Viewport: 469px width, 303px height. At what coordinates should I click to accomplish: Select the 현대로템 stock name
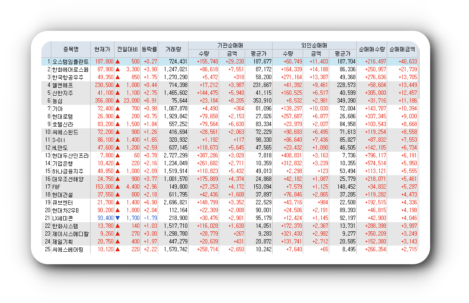(63, 117)
